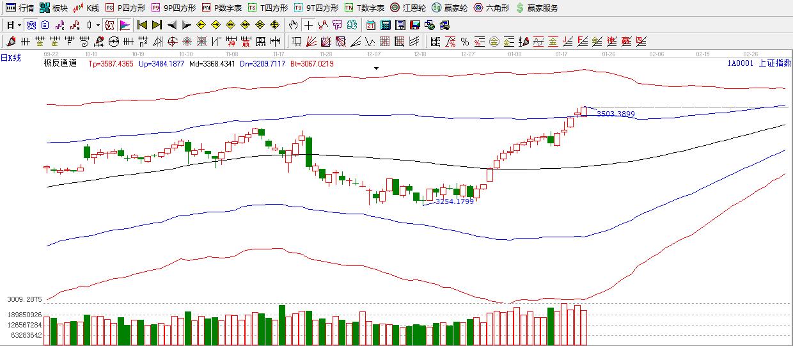Select the percent sign % tool

(465, 42)
